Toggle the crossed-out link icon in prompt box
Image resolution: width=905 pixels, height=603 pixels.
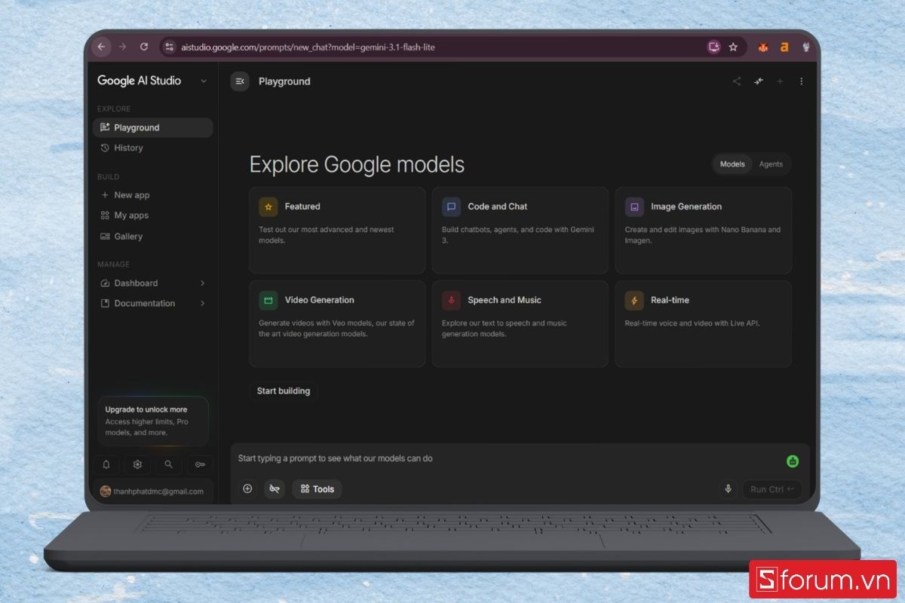tap(275, 489)
